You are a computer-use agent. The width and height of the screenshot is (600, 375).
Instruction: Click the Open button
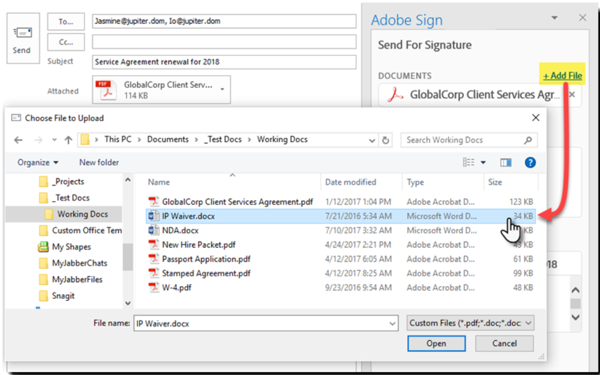click(x=436, y=343)
